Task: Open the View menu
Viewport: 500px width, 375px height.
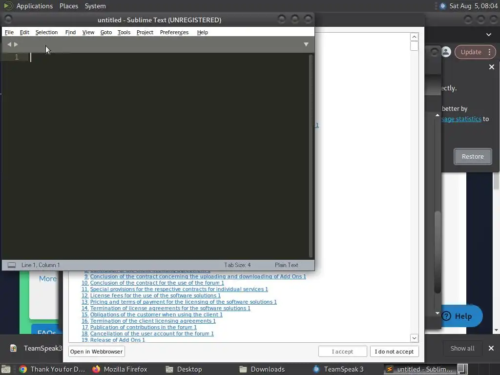Action: coord(88,32)
